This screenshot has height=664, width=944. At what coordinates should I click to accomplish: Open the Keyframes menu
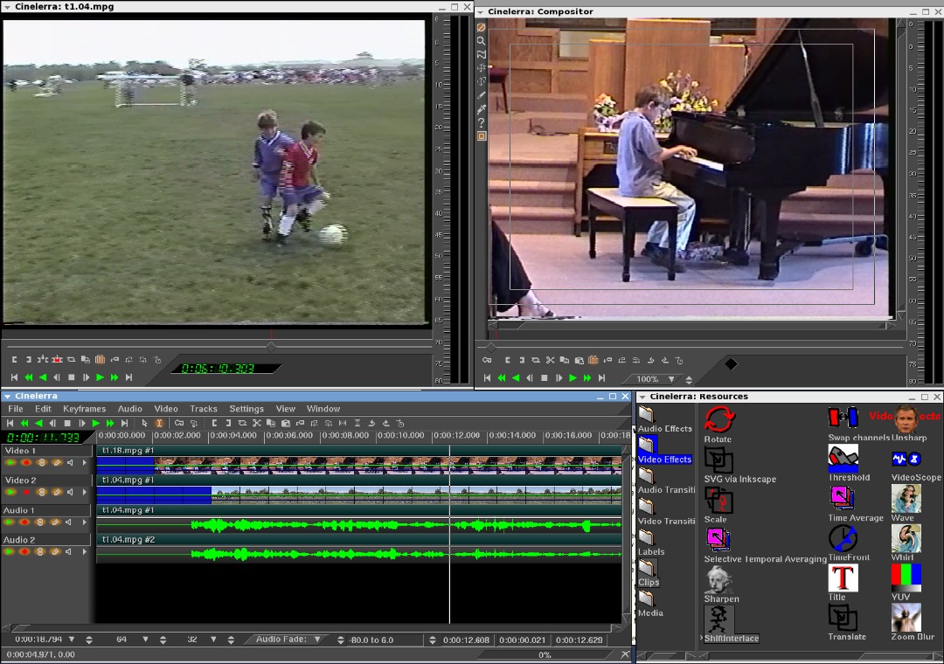(84, 408)
